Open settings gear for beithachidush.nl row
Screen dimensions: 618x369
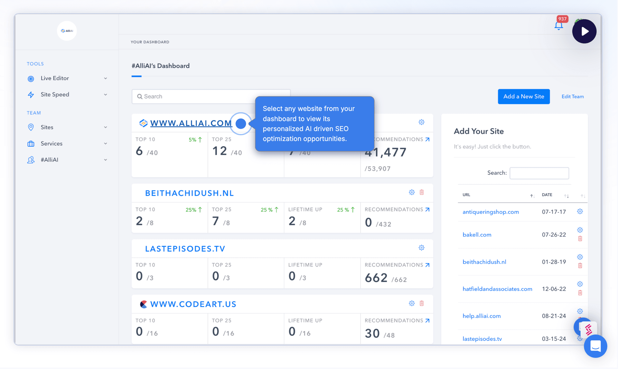click(x=580, y=257)
